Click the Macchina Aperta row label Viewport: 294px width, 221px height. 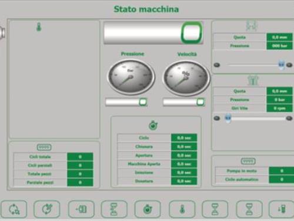tap(144, 164)
